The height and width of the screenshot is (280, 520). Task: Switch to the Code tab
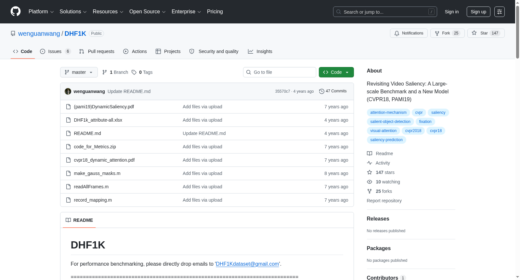23,51
